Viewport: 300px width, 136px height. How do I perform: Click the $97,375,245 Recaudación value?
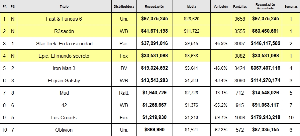[155, 19]
